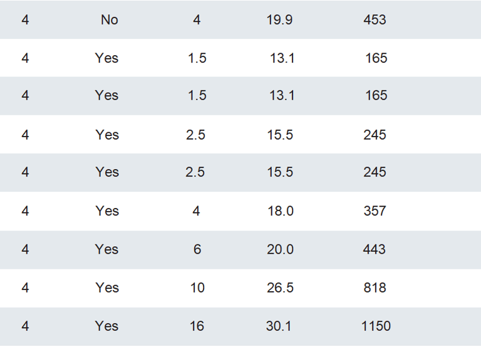
Task: Click "Yes" in the row with 357
Action: 107,211
